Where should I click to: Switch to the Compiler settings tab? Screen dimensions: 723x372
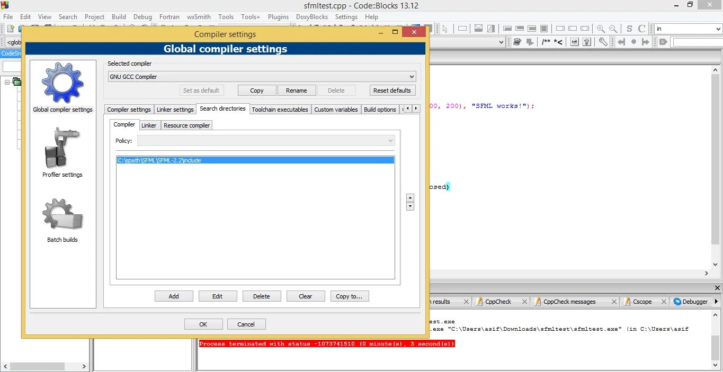[129, 110]
